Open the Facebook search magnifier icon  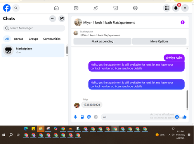point(16,8)
